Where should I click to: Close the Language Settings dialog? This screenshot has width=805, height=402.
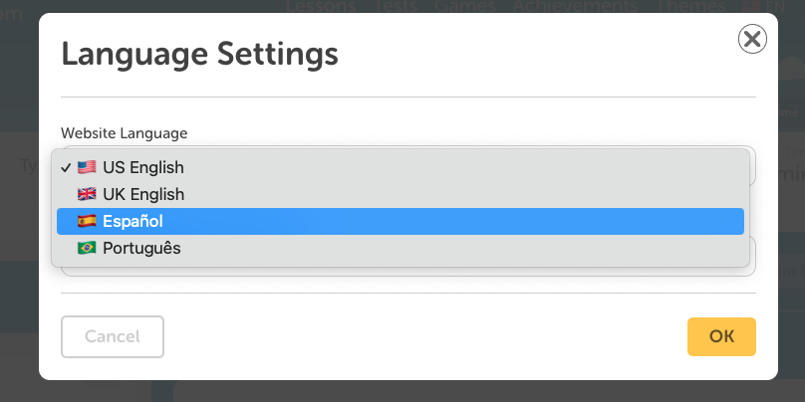751,39
